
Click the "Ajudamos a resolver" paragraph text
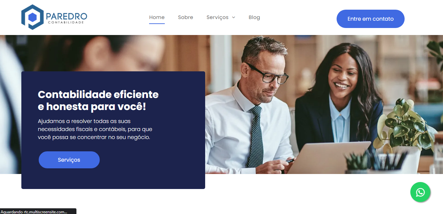click(95, 129)
